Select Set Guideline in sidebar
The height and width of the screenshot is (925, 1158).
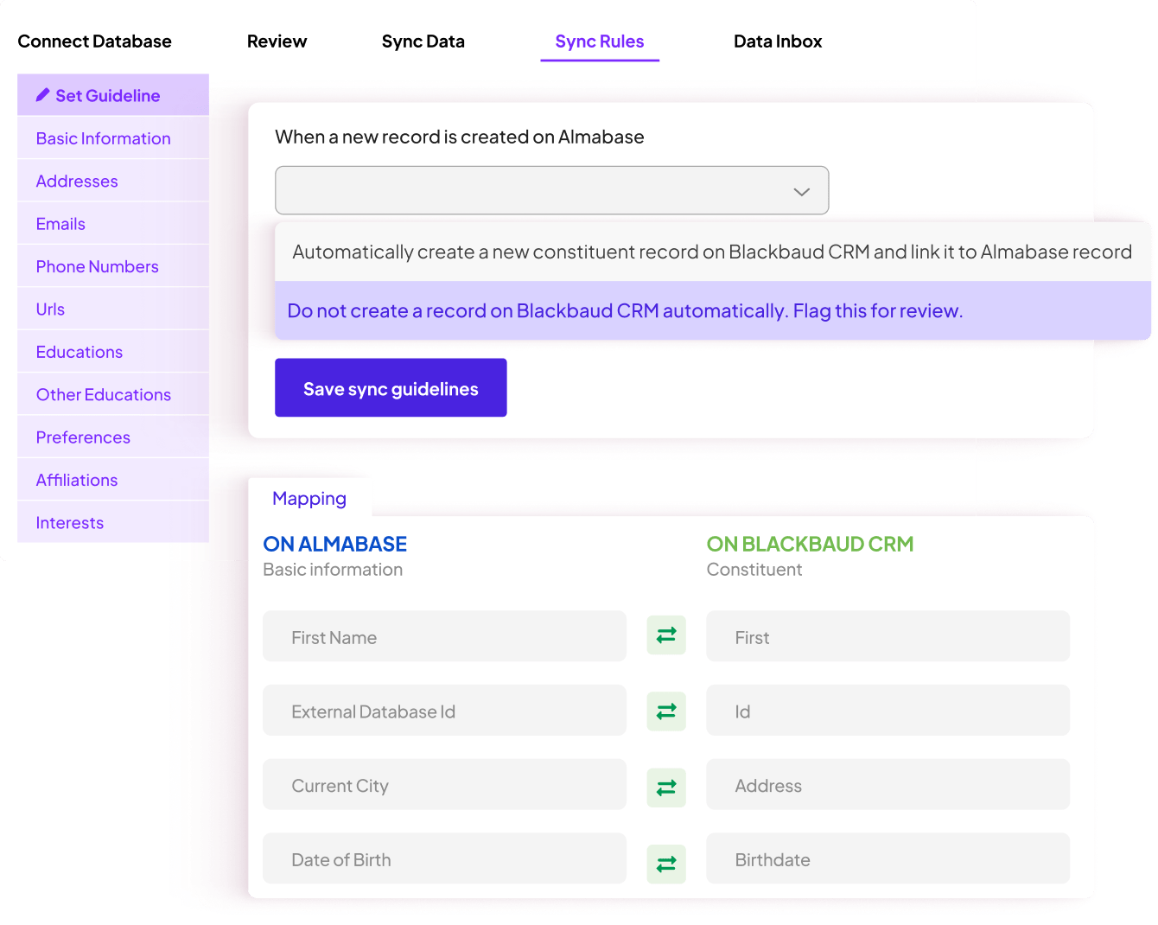click(x=113, y=95)
